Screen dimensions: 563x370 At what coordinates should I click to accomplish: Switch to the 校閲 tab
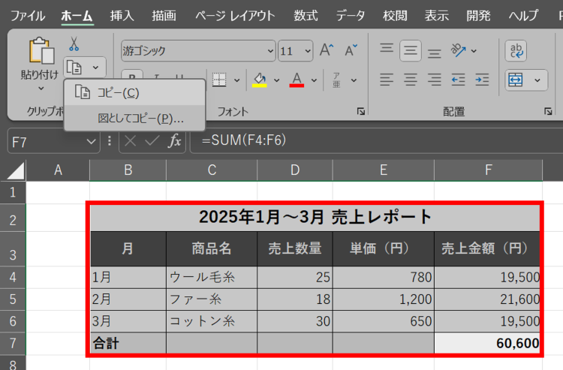[x=395, y=16]
